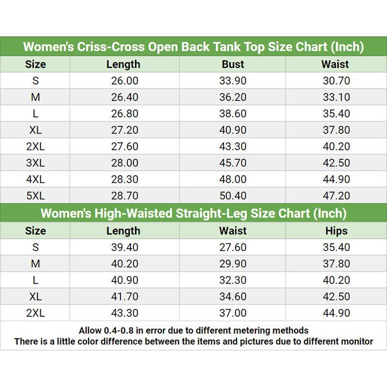This screenshot has width=387, height=387.
Task: Click the 29.90 waist cell
Action: (x=233, y=264)
